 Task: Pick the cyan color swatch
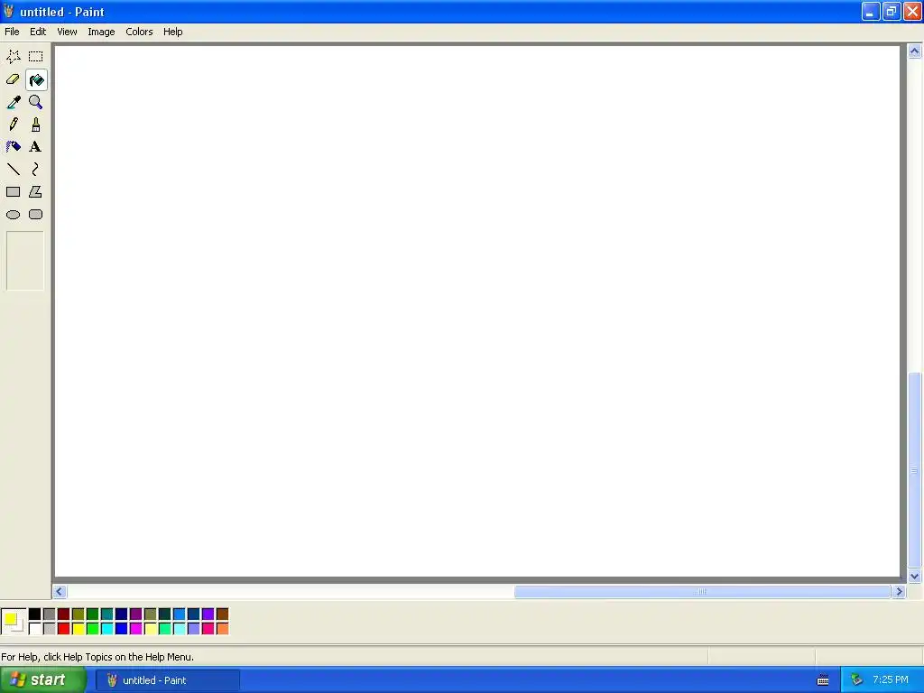point(106,628)
